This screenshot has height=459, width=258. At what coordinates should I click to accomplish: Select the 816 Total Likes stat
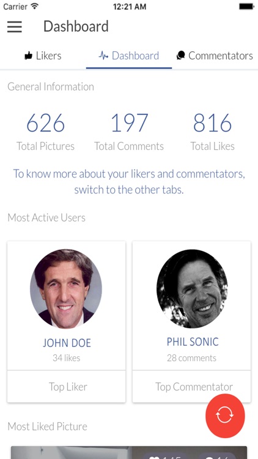coord(212,132)
